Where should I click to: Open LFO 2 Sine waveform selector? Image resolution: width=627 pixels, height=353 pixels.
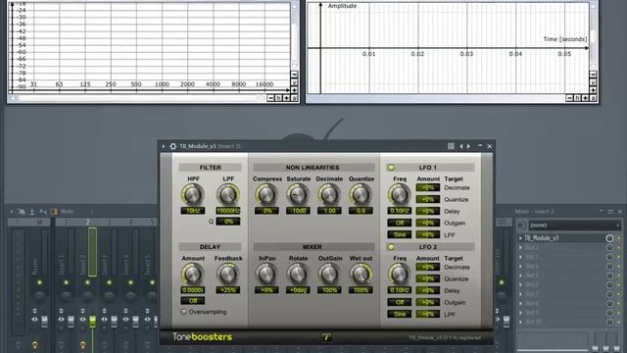tap(399, 314)
